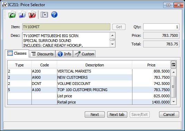Click the Discounts tab list icon
The width and height of the screenshot is (185, 131).
[34, 54]
